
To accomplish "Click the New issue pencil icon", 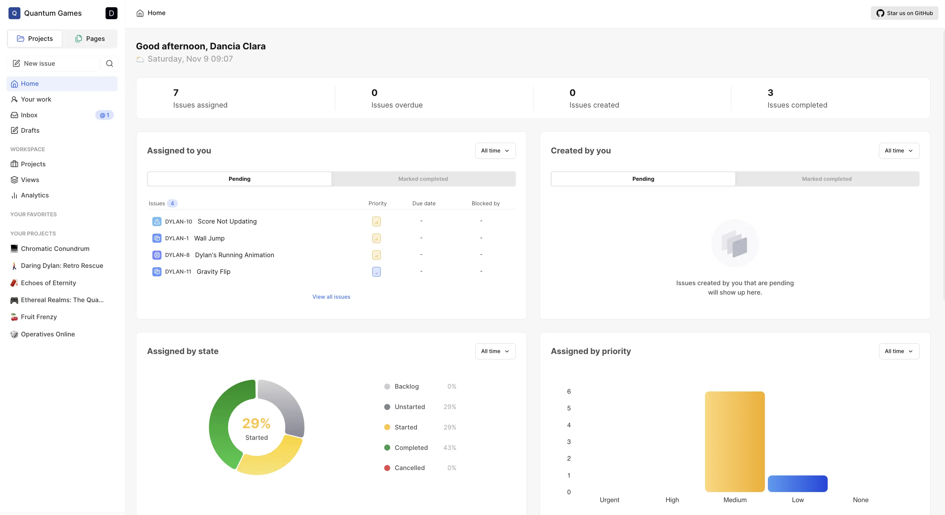I will (16, 64).
